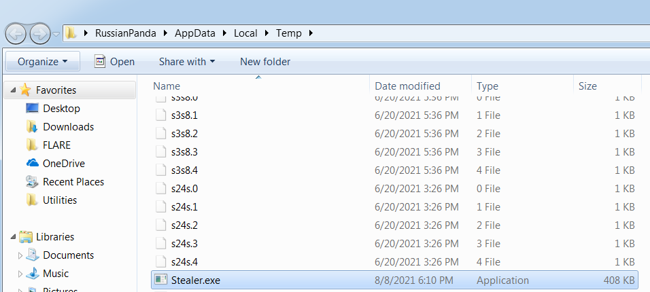Sort files by Type column header
650x292 pixels.
click(522, 86)
